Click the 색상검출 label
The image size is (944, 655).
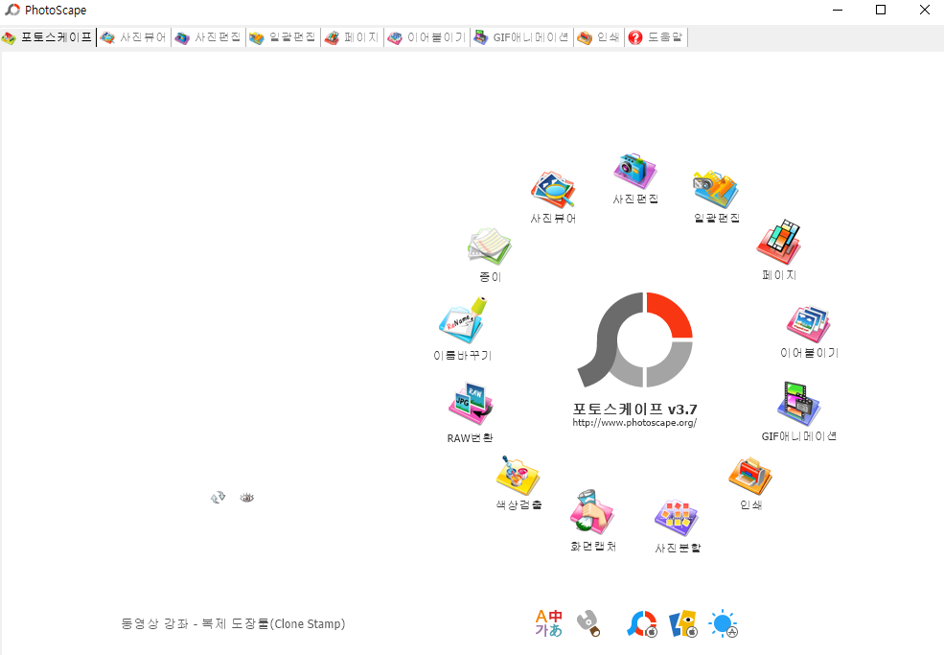point(518,504)
